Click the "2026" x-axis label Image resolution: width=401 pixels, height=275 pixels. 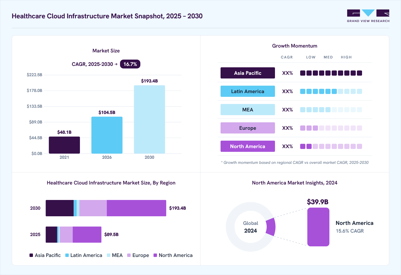coord(107,157)
